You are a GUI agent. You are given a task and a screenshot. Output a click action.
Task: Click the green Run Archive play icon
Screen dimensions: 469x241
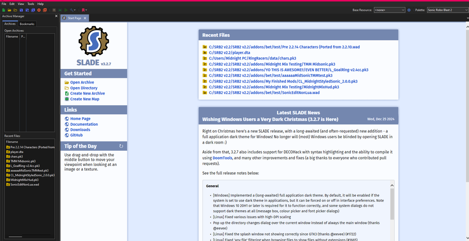pos(66,10)
